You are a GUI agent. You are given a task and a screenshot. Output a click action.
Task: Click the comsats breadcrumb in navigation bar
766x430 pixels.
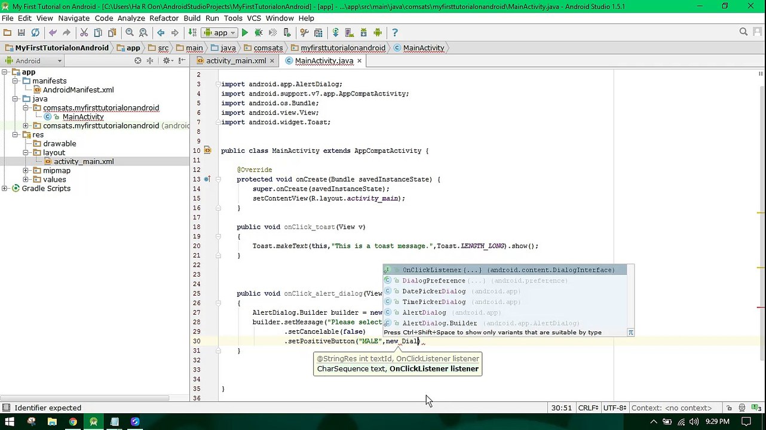pyautogui.click(x=268, y=48)
